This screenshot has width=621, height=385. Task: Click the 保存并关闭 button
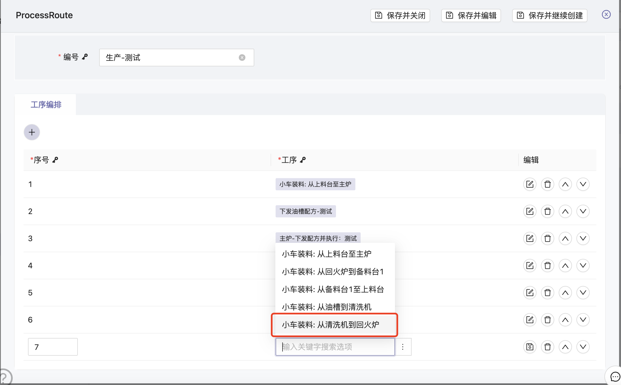[400, 15]
